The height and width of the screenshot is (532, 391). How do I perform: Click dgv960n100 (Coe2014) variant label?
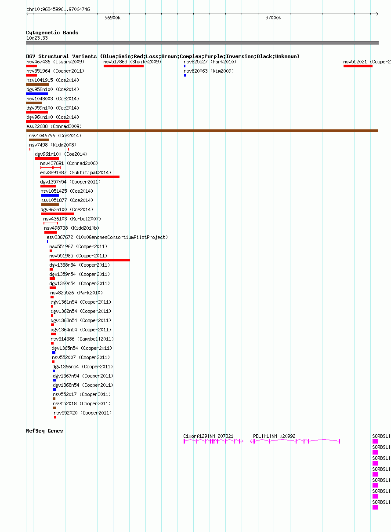(53, 117)
